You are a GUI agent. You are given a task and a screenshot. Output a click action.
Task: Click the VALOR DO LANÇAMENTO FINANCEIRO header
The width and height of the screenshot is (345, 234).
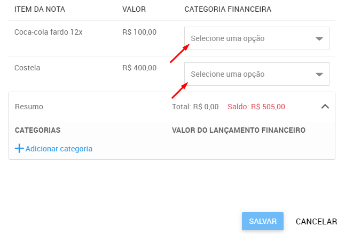(x=238, y=130)
